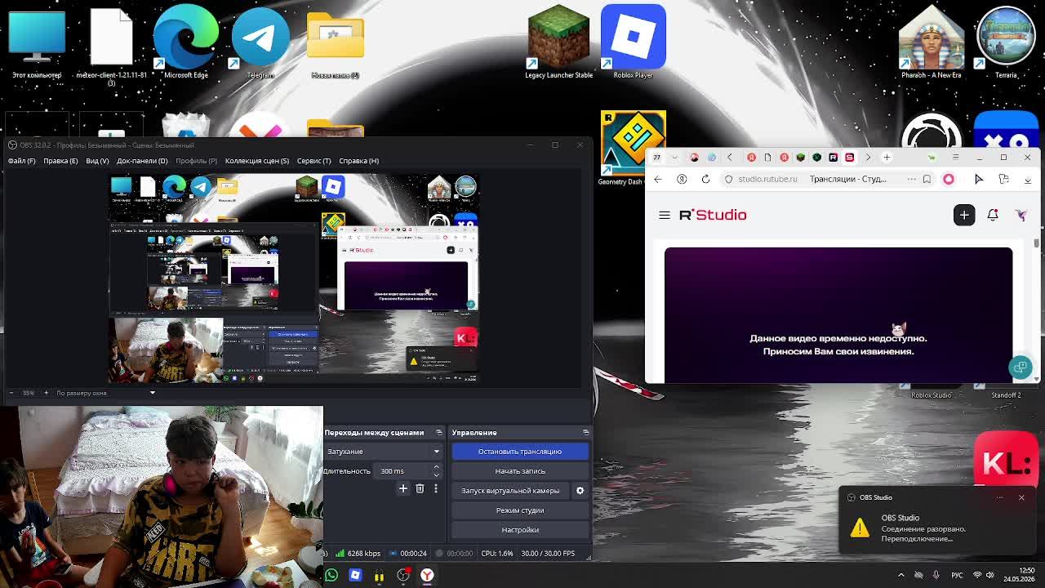Open WhatsApp from the taskbar
The image size is (1045, 588).
coord(331,576)
